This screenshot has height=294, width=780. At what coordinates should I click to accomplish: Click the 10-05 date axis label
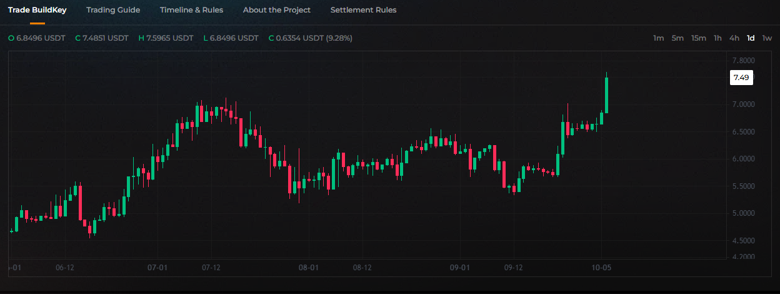coord(601,267)
